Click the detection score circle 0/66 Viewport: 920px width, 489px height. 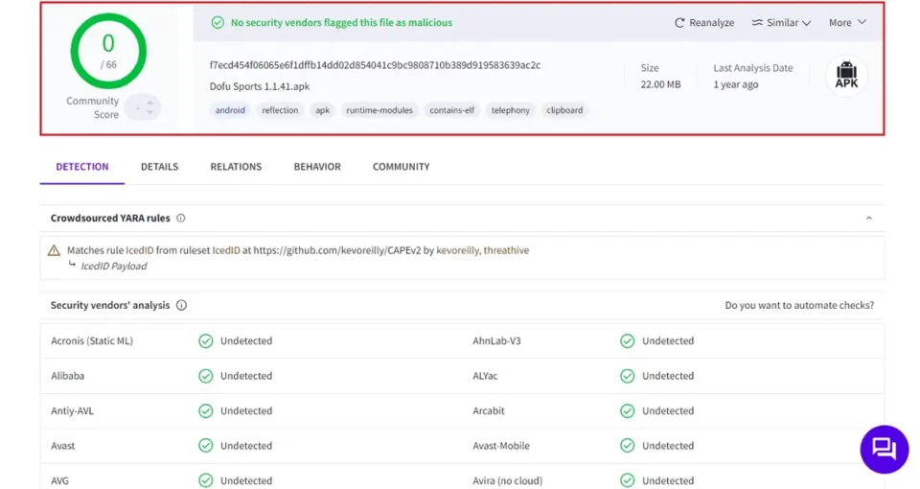[x=108, y=51]
